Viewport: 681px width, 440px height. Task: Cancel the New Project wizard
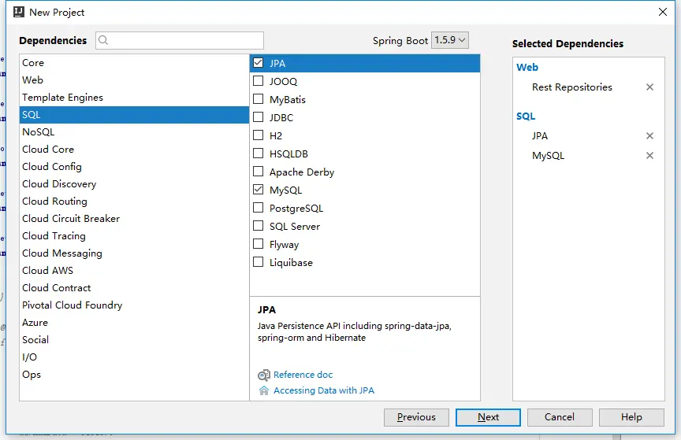[560, 417]
